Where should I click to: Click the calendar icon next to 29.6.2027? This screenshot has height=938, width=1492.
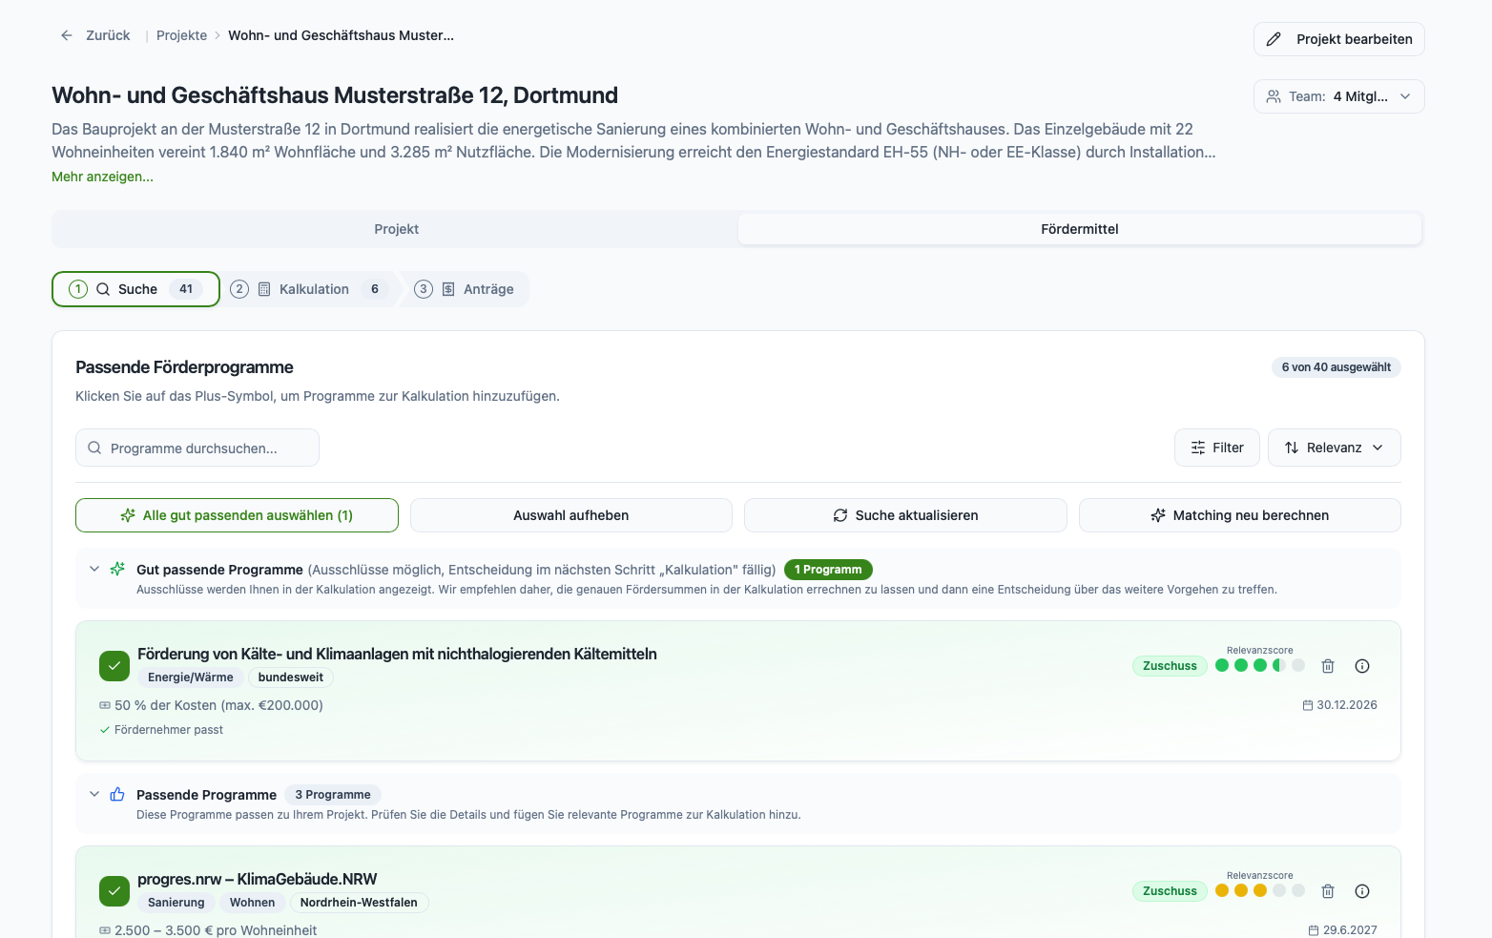pos(1314,930)
